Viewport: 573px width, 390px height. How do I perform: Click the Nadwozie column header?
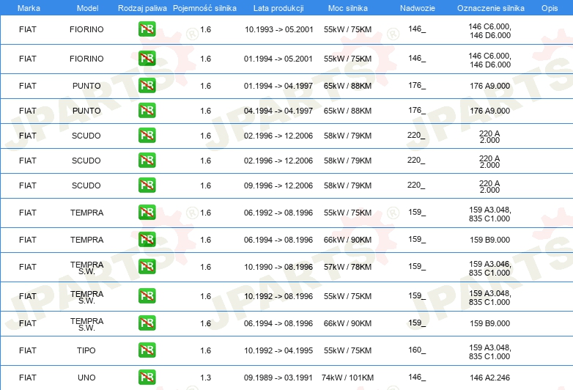(x=418, y=8)
